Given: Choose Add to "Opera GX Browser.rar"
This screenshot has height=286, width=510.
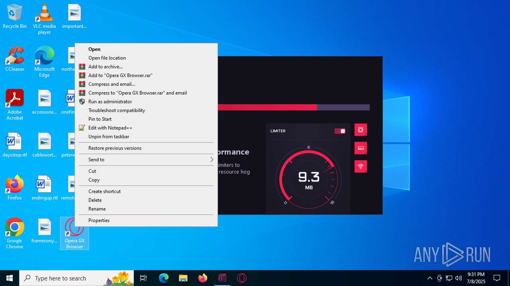Looking at the screenshot, I should [146, 75].
